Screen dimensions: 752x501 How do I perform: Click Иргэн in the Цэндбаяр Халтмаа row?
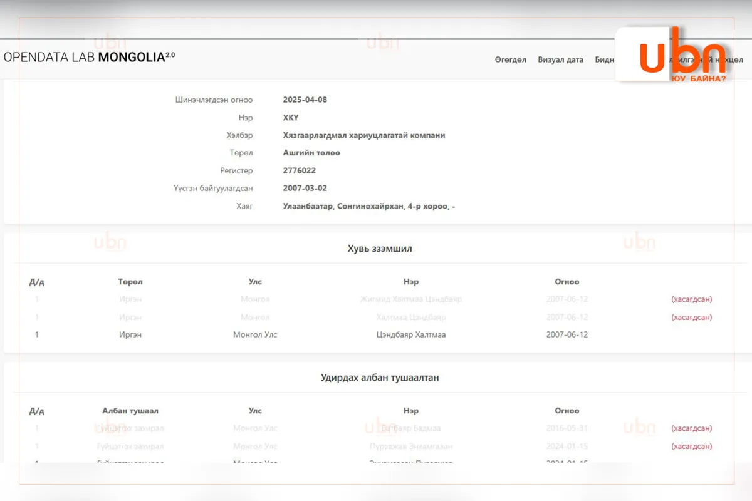(130, 334)
